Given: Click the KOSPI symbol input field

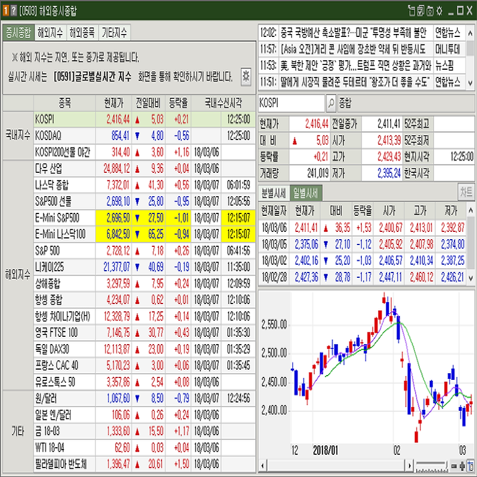Looking at the screenshot, I should [x=292, y=103].
